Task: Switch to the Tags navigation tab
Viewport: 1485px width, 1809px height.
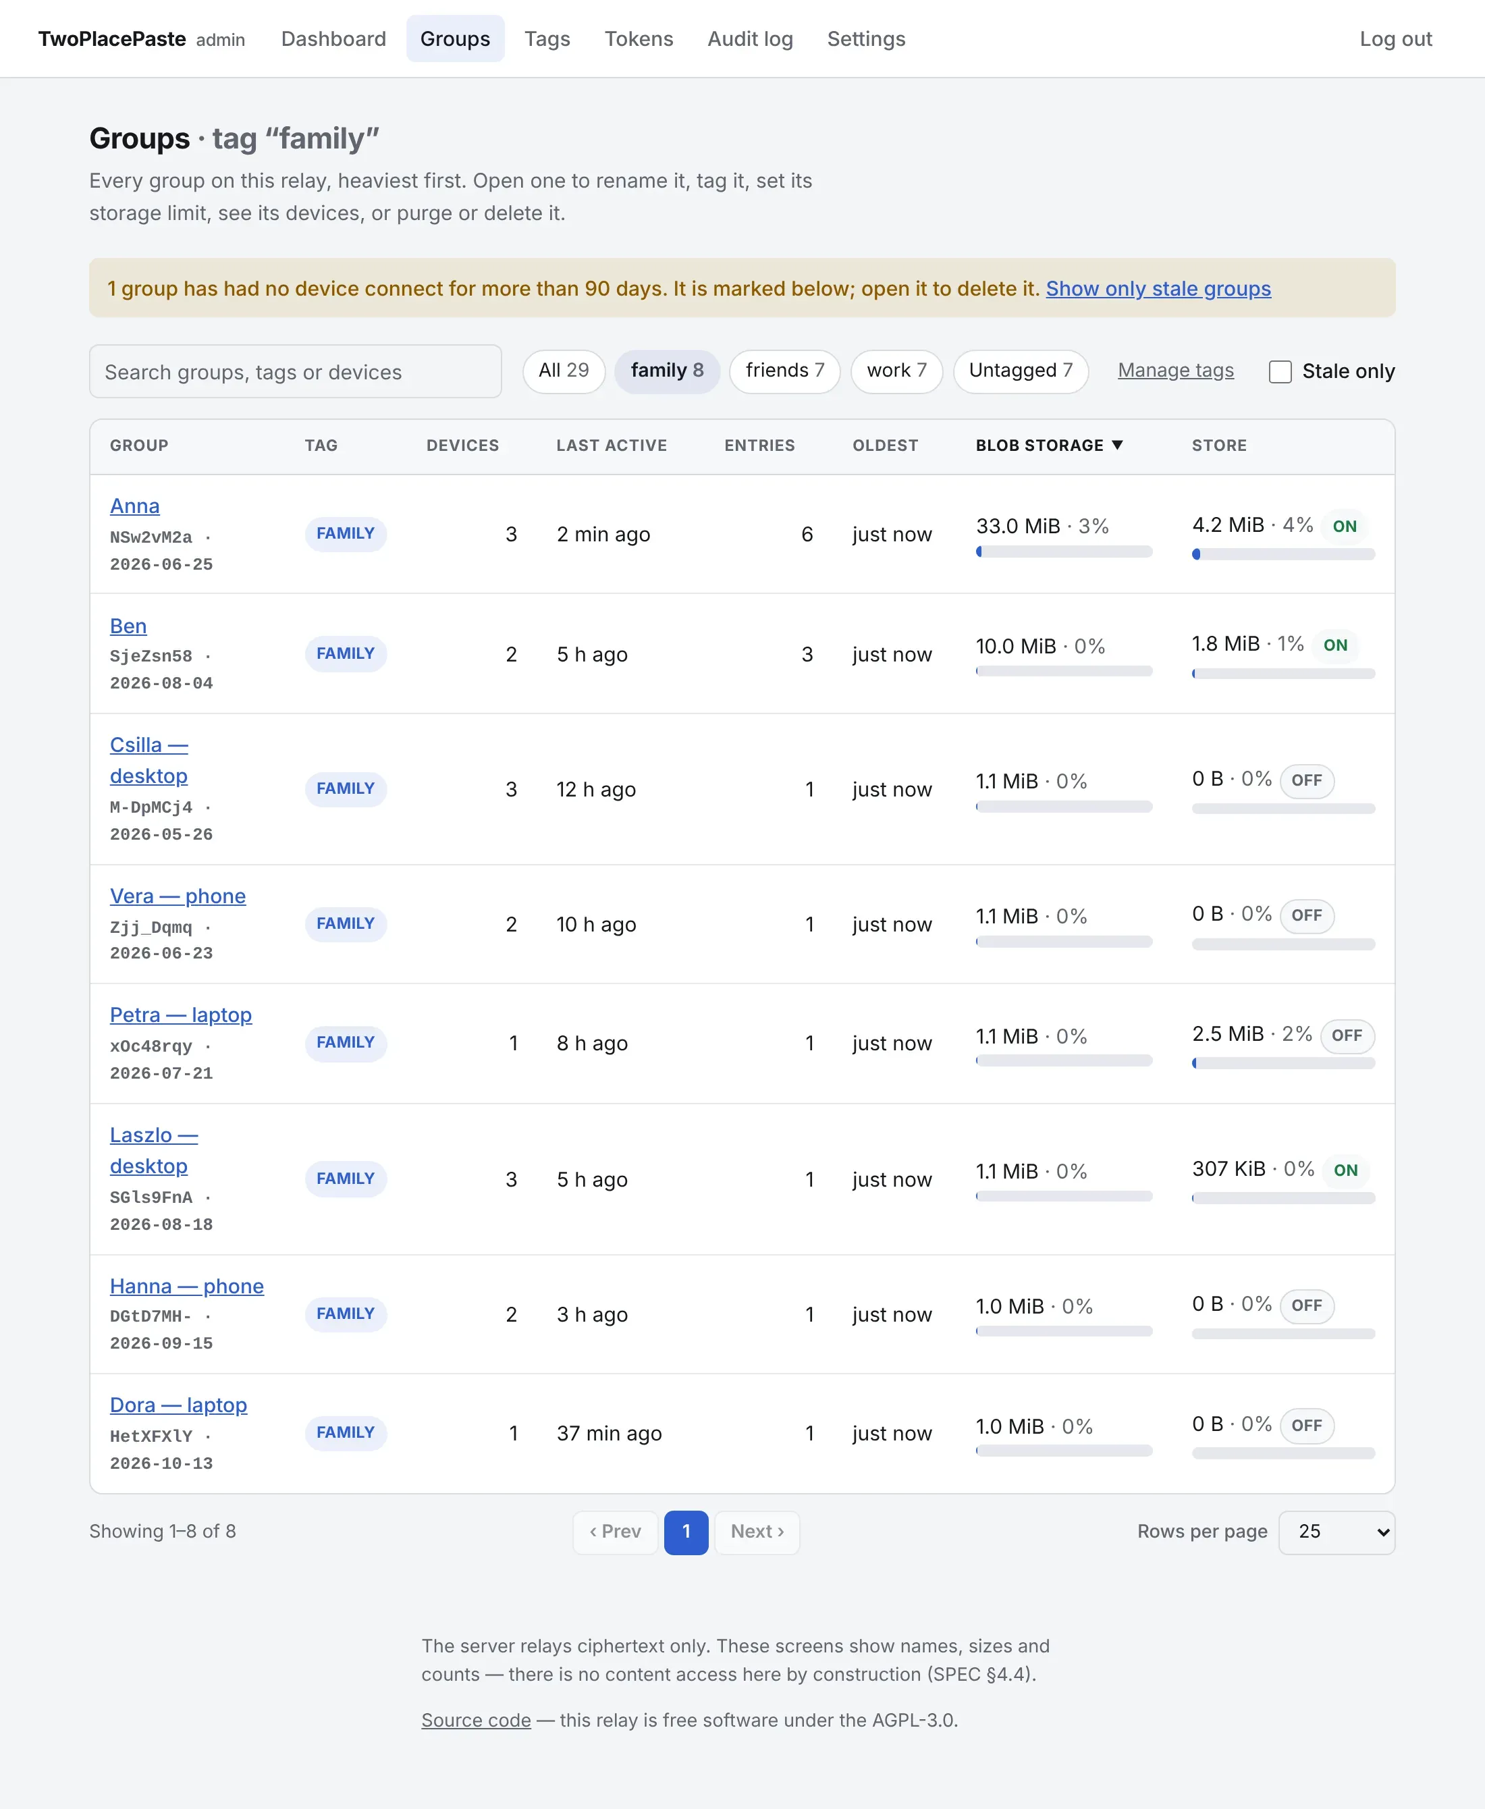Action: pos(547,38)
